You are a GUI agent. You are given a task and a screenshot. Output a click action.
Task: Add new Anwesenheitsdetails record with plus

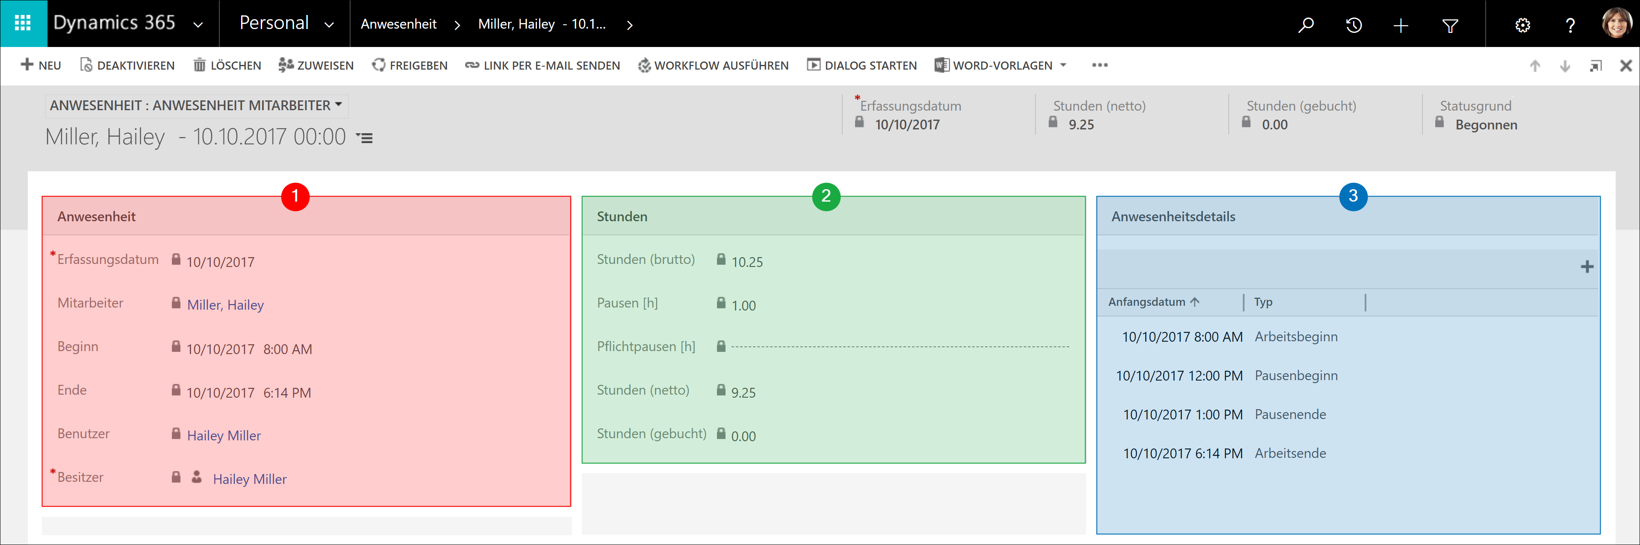tap(1587, 267)
